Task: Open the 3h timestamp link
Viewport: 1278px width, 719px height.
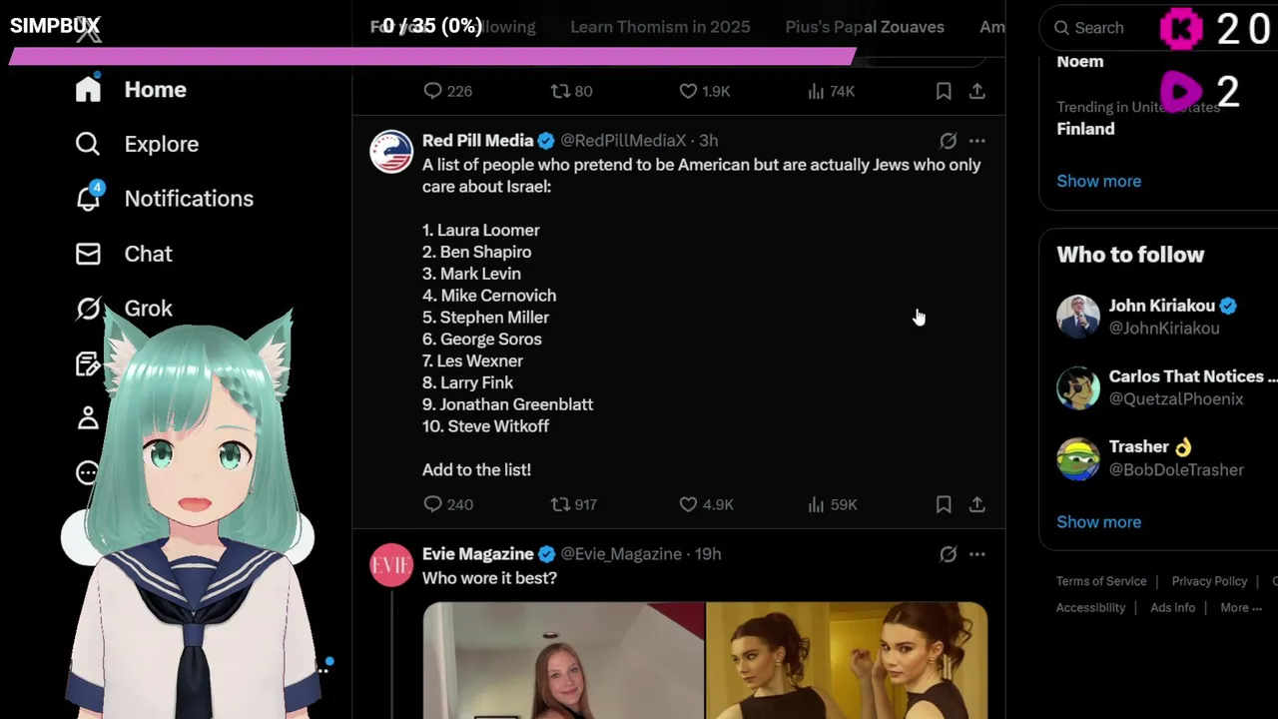Action: [x=708, y=141]
